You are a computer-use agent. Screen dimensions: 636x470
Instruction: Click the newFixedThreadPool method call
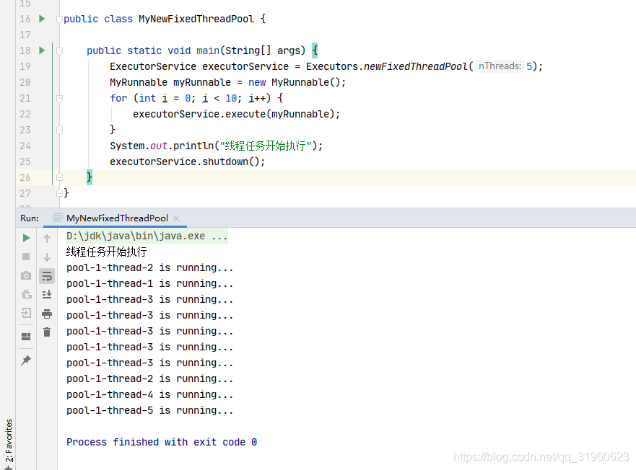coord(415,66)
